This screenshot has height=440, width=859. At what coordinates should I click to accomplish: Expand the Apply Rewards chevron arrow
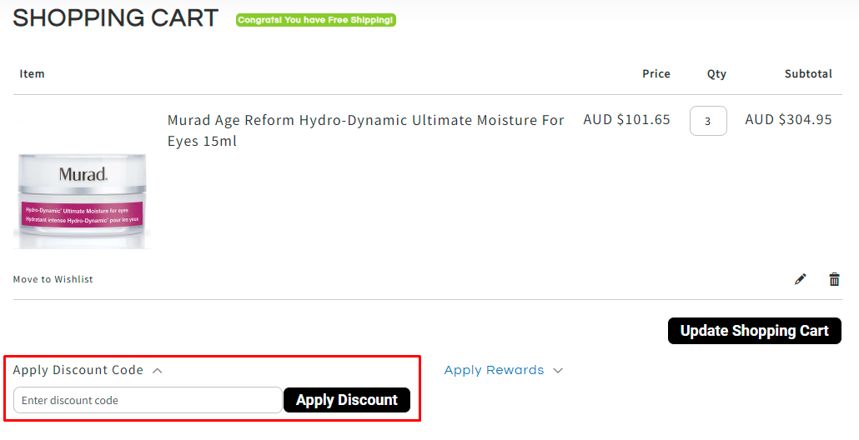pyautogui.click(x=558, y=371)
